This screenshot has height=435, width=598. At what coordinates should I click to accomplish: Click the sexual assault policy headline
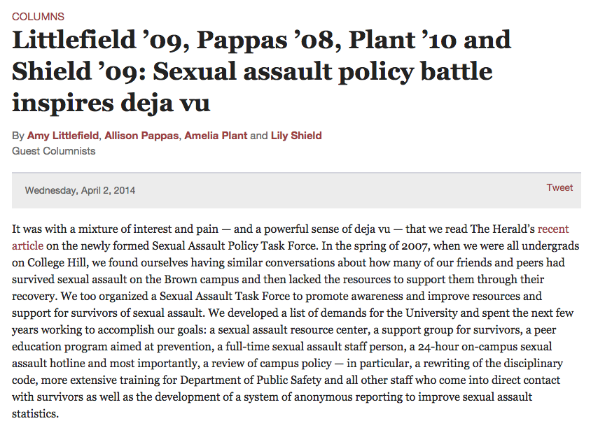pyautogui.click(x=261, y=71)
